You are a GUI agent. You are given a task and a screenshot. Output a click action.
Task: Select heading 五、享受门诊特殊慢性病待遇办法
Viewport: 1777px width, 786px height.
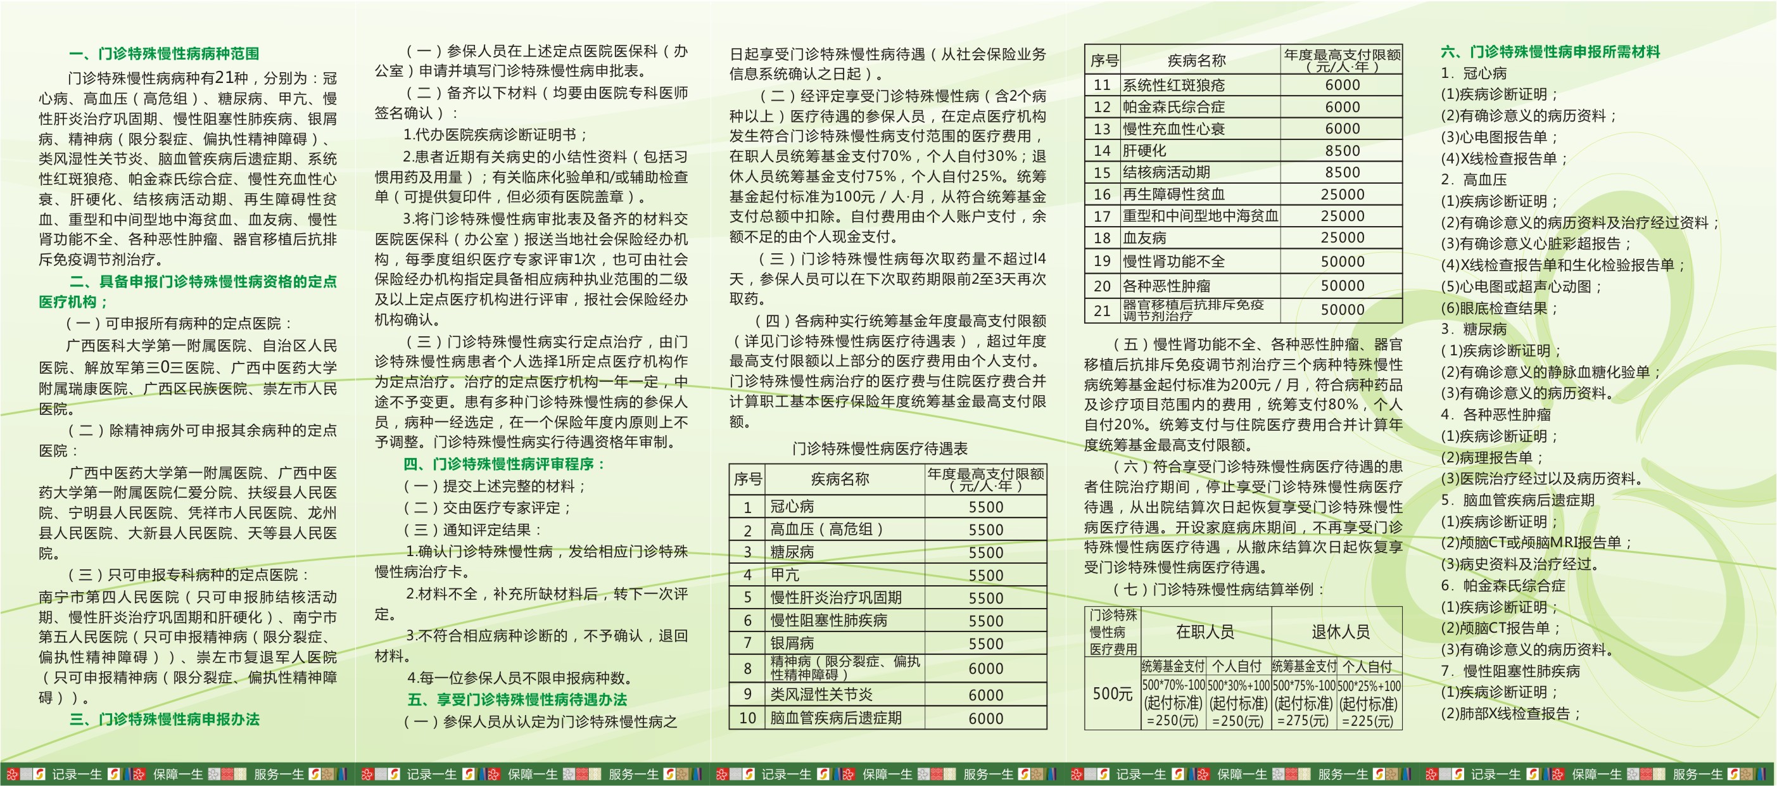pyautogui.click(x=517, y=699)
